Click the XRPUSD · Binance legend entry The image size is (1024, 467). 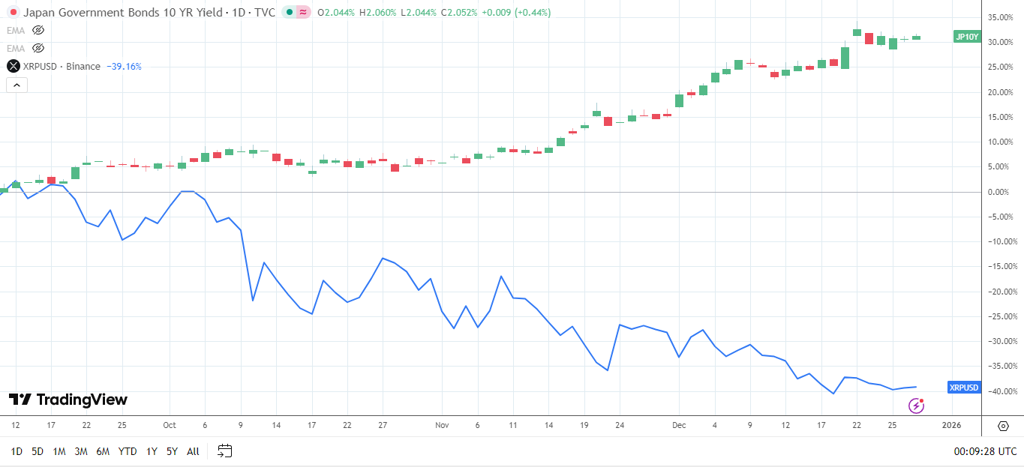pos(62,66)
